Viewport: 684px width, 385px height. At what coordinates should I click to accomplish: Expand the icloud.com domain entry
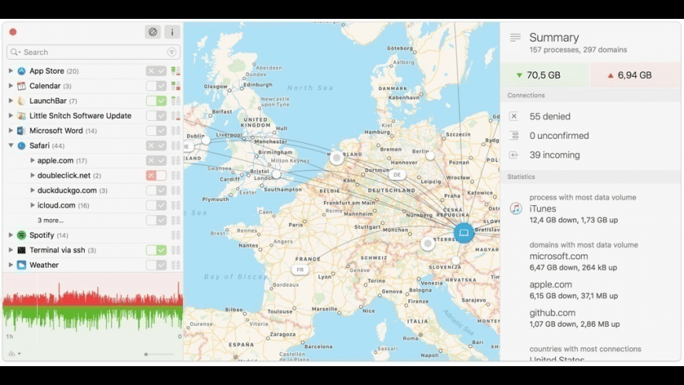(32, 205)
